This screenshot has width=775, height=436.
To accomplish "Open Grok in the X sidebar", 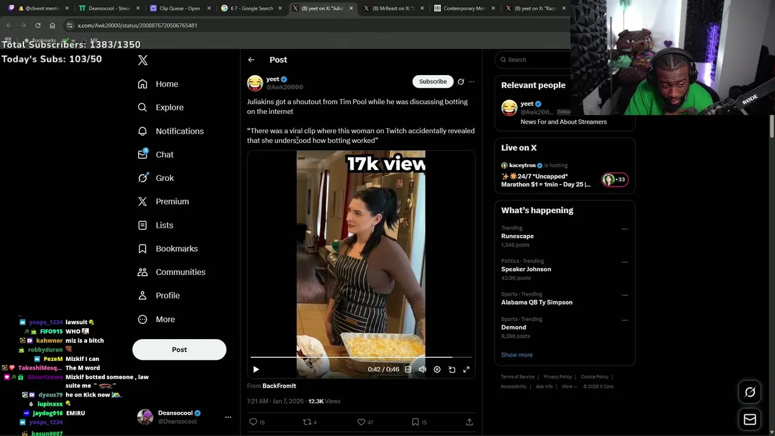I will (x=156, y=178).
